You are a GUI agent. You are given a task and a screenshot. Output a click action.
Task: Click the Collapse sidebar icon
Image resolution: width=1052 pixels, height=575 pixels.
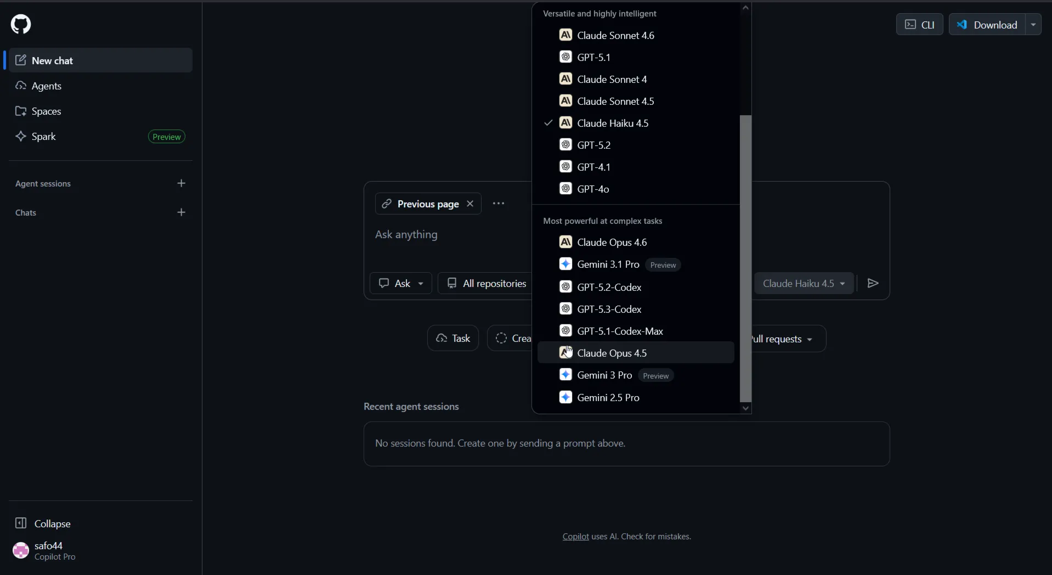[21, 523]
